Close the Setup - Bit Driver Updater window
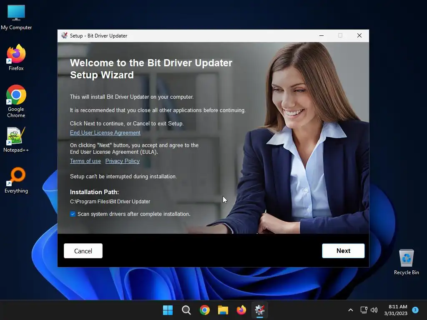Image resolution: width=427 pixels, height=320 pixels. tap(359, 36)
